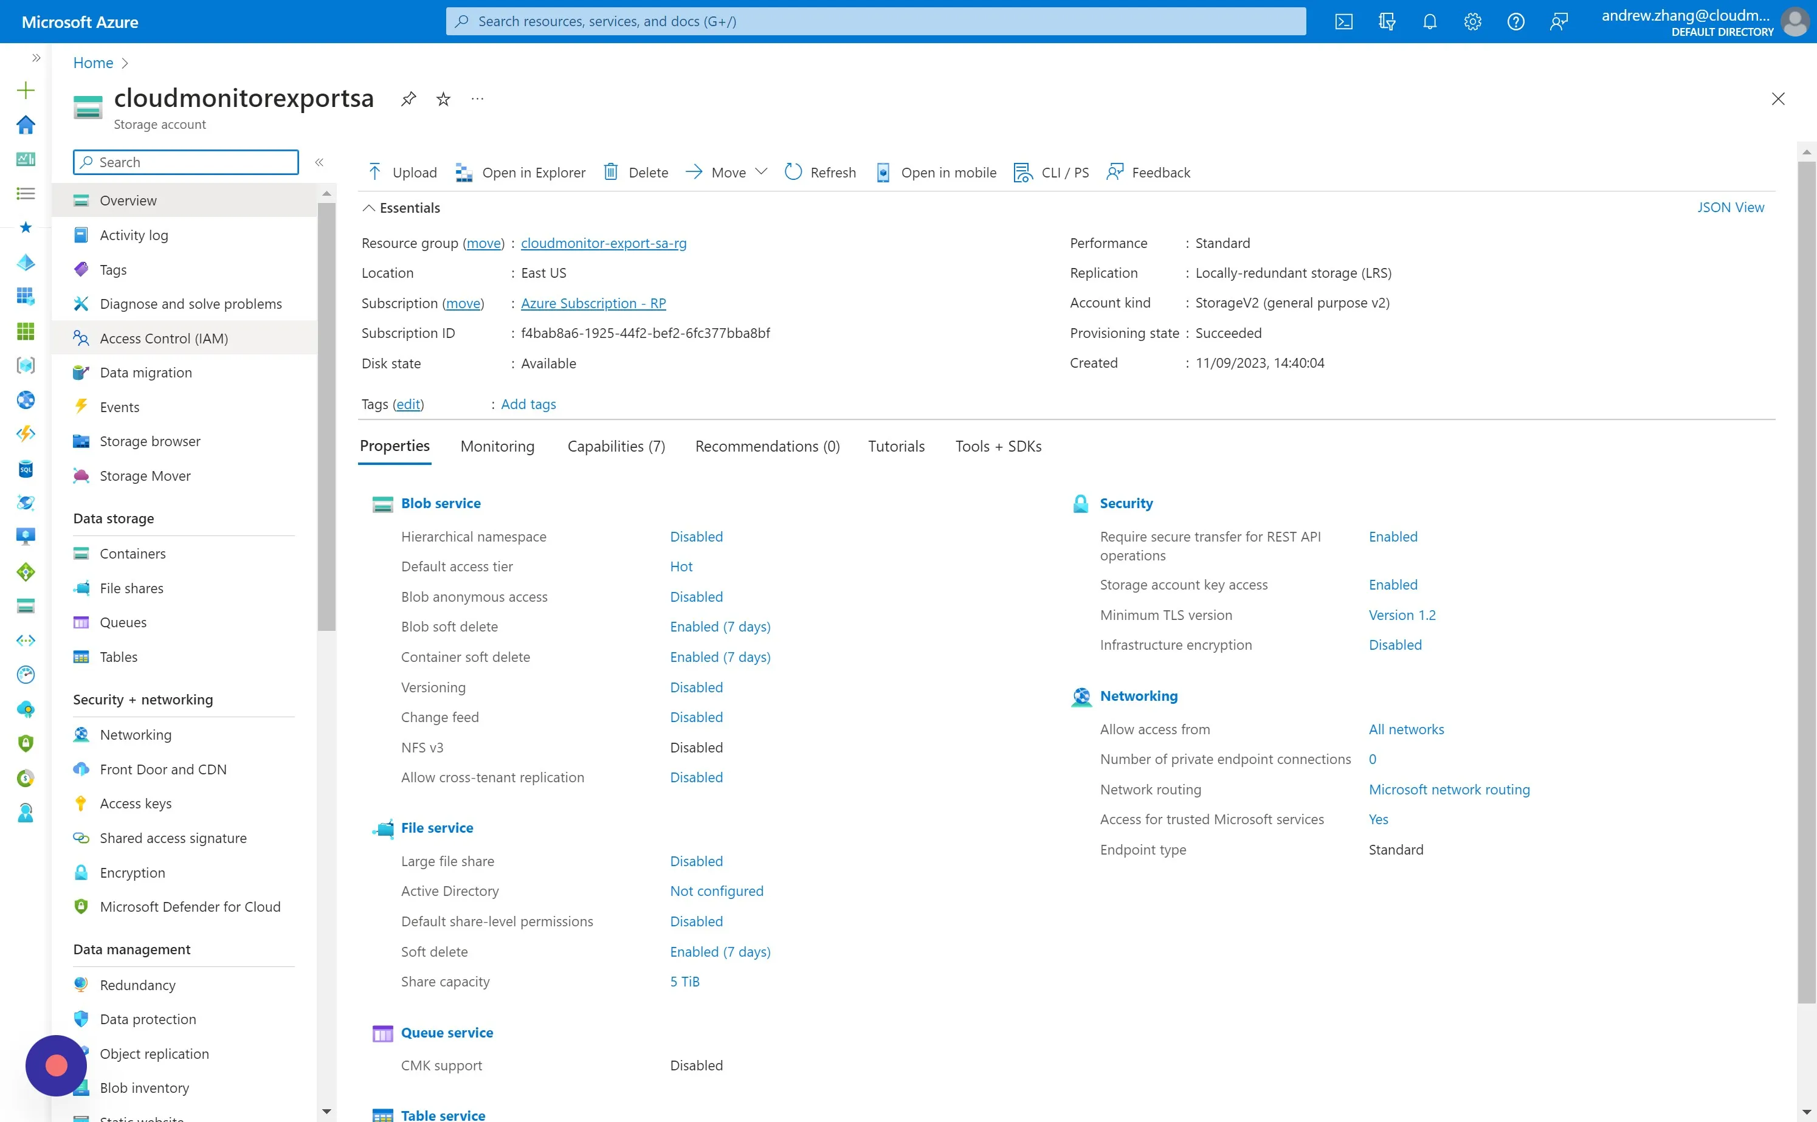Open Blob service heading link
This screenshot has width=1817, height=1122.
click(x=441, y=503)
